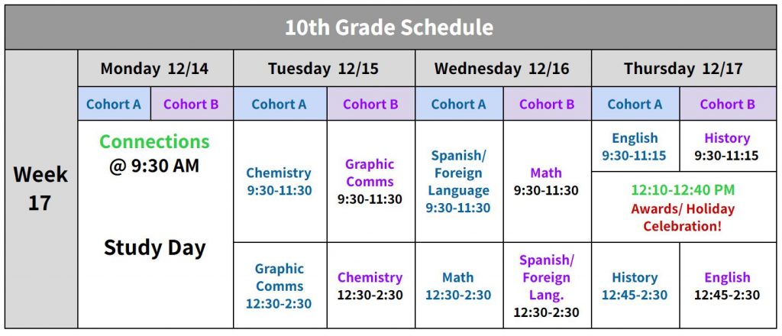Click the Monday 12/14 column header
782x336 pixels.
pyautogui.click(x=155, y=69)
